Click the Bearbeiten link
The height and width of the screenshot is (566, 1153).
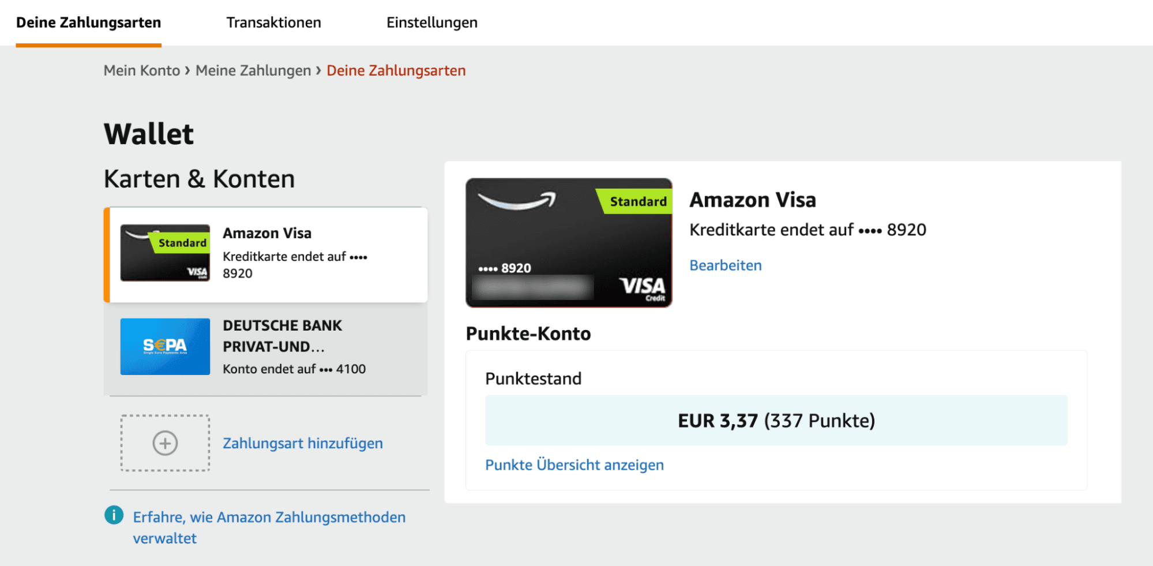725,265
